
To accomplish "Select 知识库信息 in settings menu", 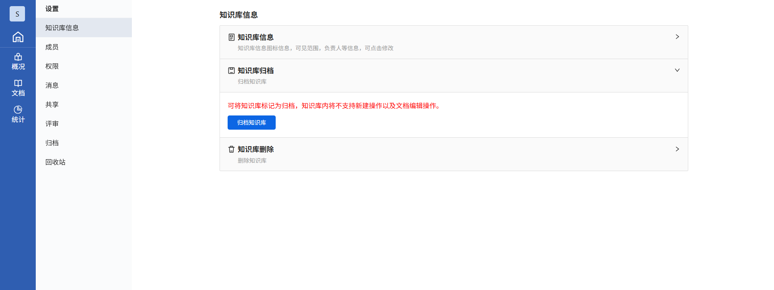I will (84, 28).
